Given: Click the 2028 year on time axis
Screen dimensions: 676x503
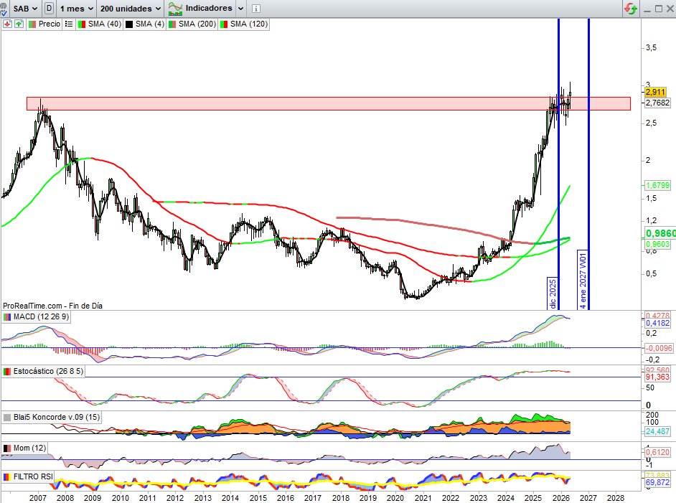Looking at the screenshot, I should point(616,498).
